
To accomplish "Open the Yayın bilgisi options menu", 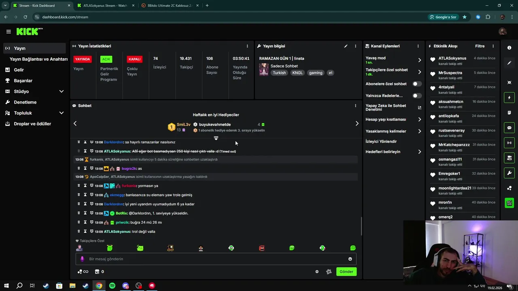I will (355, 46).
